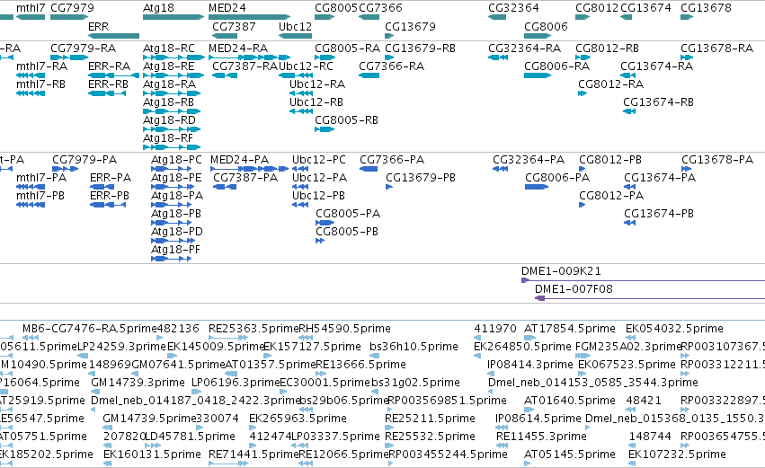Click transcript label Ubc12-RC
This screenshot has width=765, height=468.
[307, 66]
